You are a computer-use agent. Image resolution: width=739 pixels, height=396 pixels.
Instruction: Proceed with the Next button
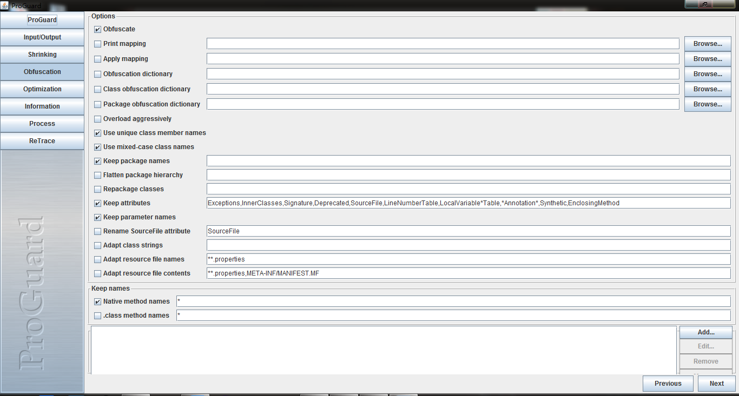click(x=717, y=384)
